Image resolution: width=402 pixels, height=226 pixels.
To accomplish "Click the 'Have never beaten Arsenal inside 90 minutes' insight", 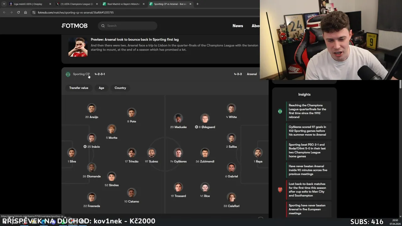I will [x=308, y=170].
